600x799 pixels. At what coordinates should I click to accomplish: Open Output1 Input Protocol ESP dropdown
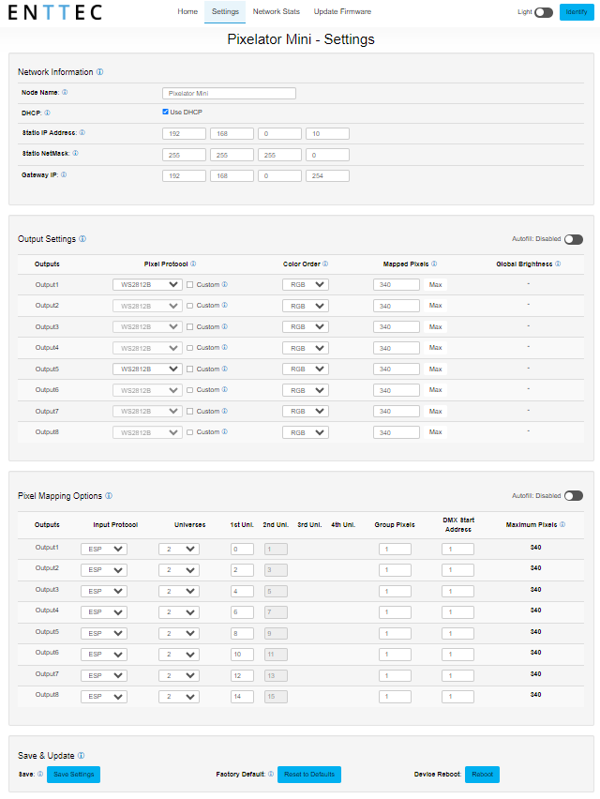(104, 549)
